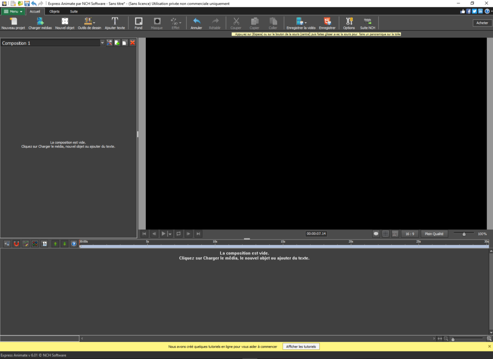Click the thumbs up like icon
This screenshot has width=493, height=359.
pyautogui.click(x=463, y=12)
